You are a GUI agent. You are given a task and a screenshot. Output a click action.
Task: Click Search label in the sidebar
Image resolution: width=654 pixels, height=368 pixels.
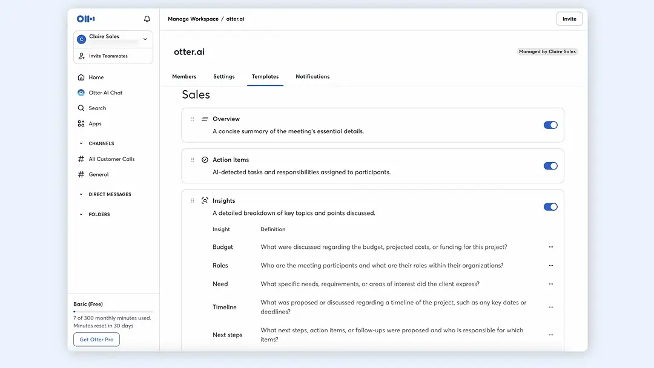97,108
